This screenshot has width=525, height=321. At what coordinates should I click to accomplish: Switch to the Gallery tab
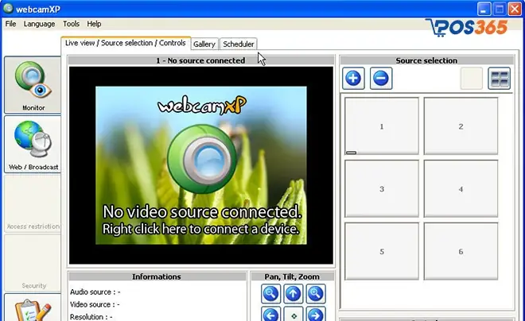coord(204,44)
